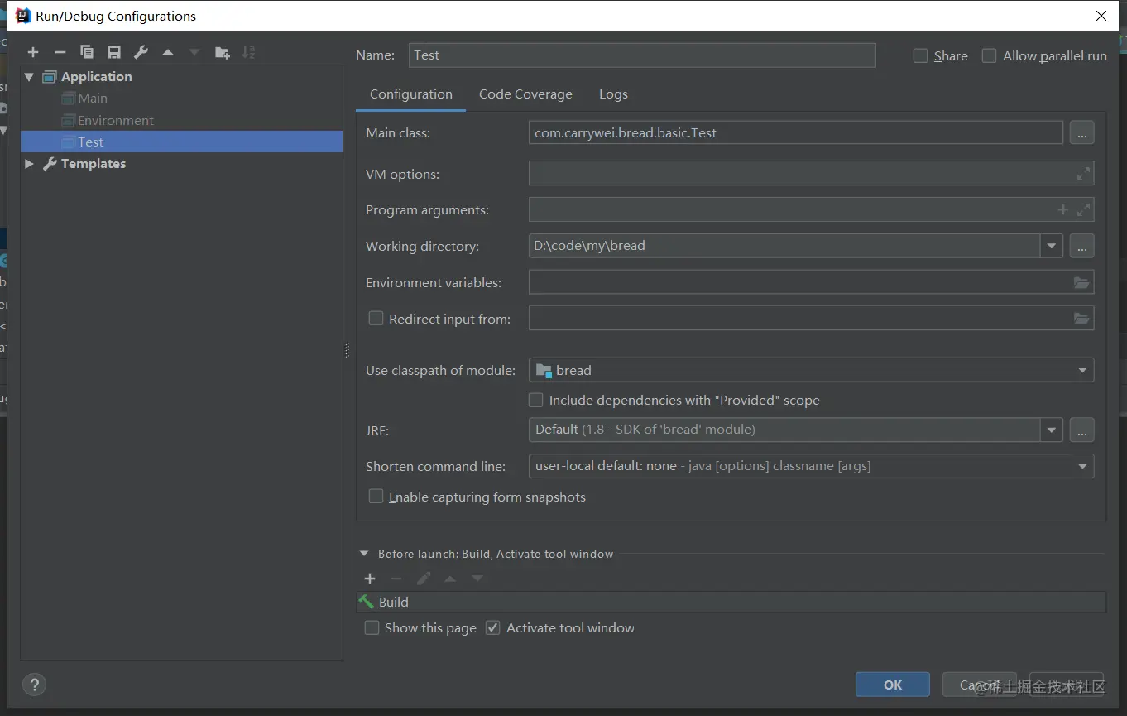Close the Run/Debug Configurations dialog
This screenshot has height=716, width=1127.
click(x=1101, y=16)
